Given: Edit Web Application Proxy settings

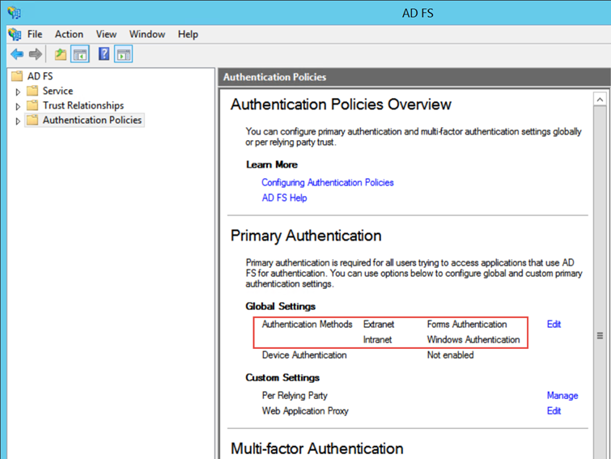Looking at the screenshot, I should pyautogui.click(x=554, y=410).
